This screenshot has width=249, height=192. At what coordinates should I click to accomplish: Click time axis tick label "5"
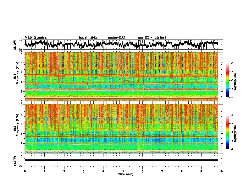click(x=123, y=171)
